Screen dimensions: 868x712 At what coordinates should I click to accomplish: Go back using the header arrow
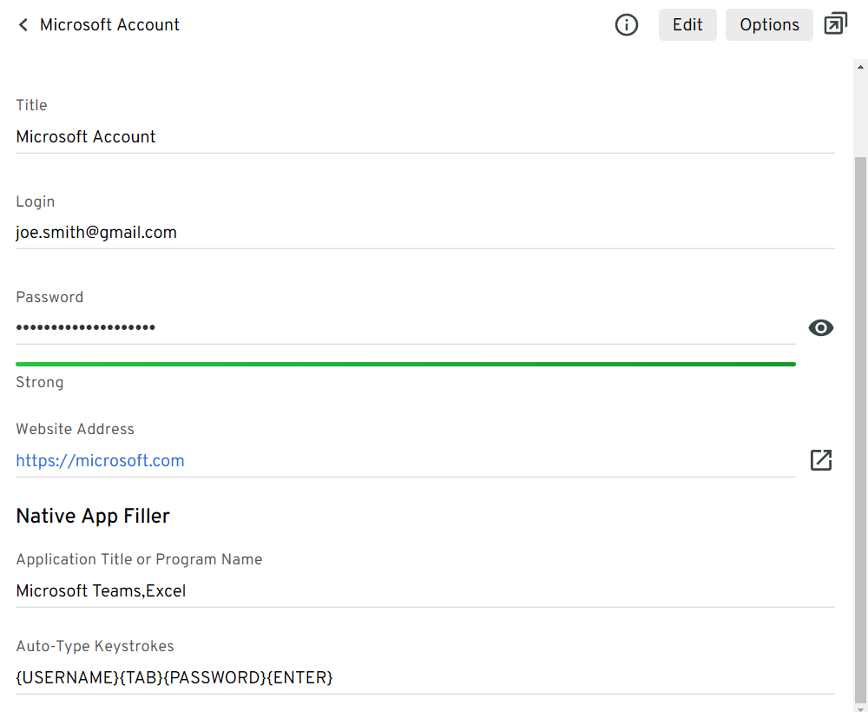[23, 25]
